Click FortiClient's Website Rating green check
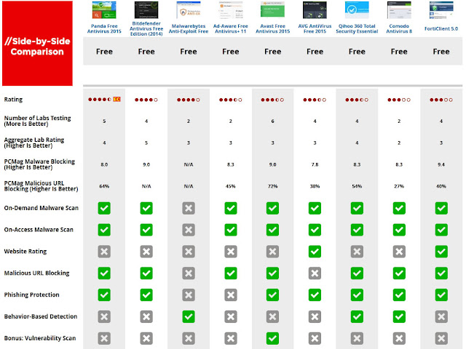466x349 pixels. point(441,252)
